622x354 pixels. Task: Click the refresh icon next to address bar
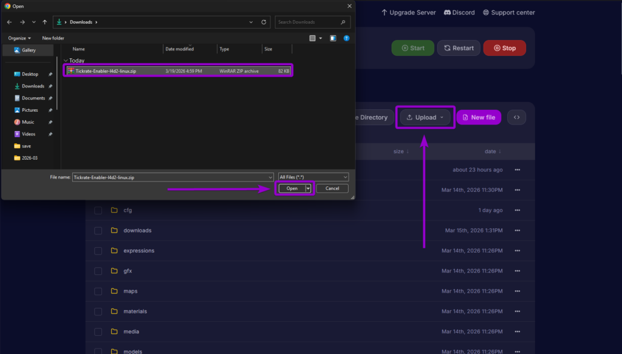pyautogui.click(x=263, y=22)
